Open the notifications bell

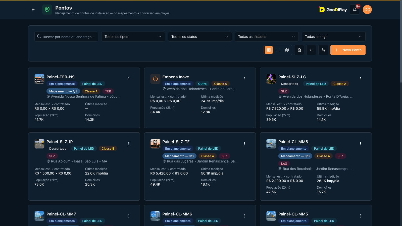[355, 10]
